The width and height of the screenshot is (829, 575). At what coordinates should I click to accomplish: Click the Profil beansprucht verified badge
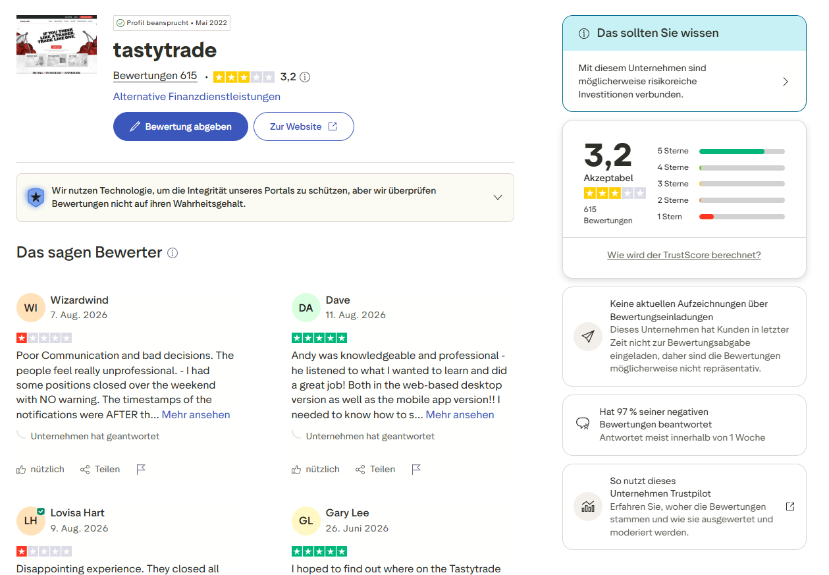[x=172, y=22]
